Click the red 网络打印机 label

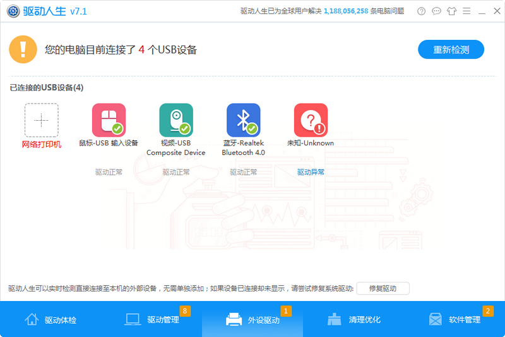click(x=42, y=144)
